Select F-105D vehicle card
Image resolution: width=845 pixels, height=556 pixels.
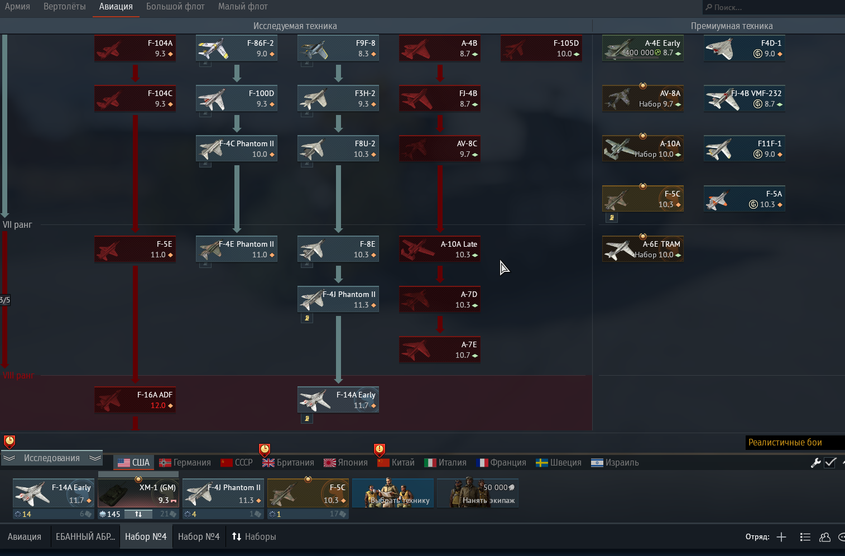[541, 48]
